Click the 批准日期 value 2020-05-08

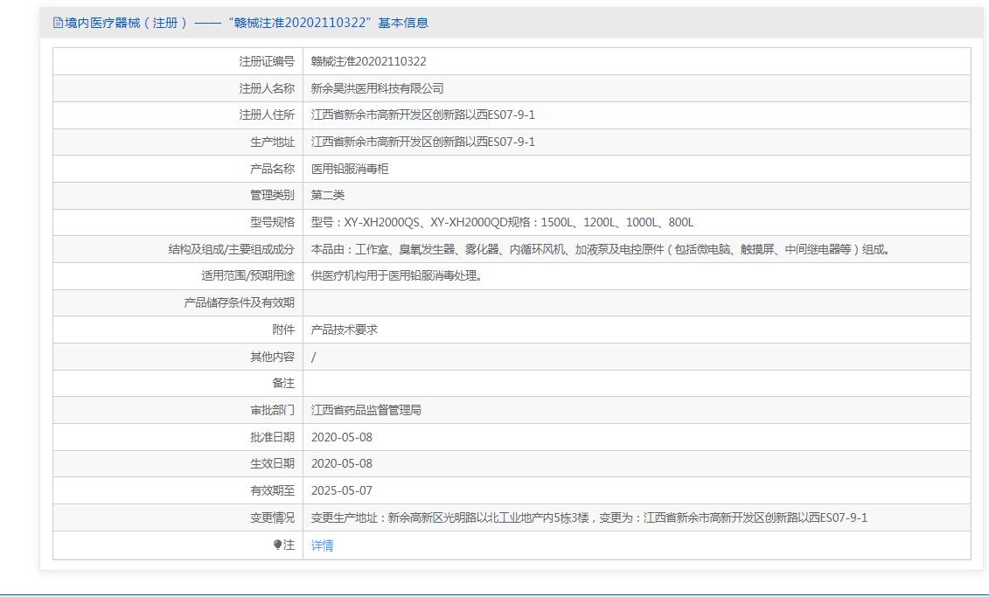click(x=341, y=437)
